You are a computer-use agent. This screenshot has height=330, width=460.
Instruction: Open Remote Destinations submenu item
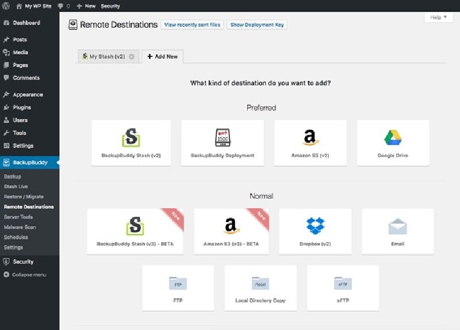tap(29, 207)
